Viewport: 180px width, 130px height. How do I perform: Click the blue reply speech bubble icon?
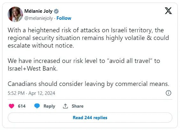click(37, 106)
